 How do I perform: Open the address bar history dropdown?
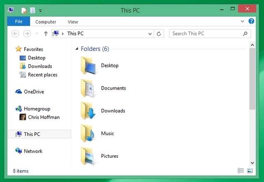point(150,34)
